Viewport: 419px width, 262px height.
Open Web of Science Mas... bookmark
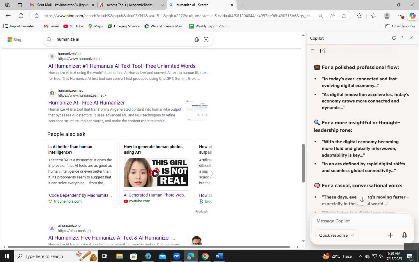(x=164, y=26)
